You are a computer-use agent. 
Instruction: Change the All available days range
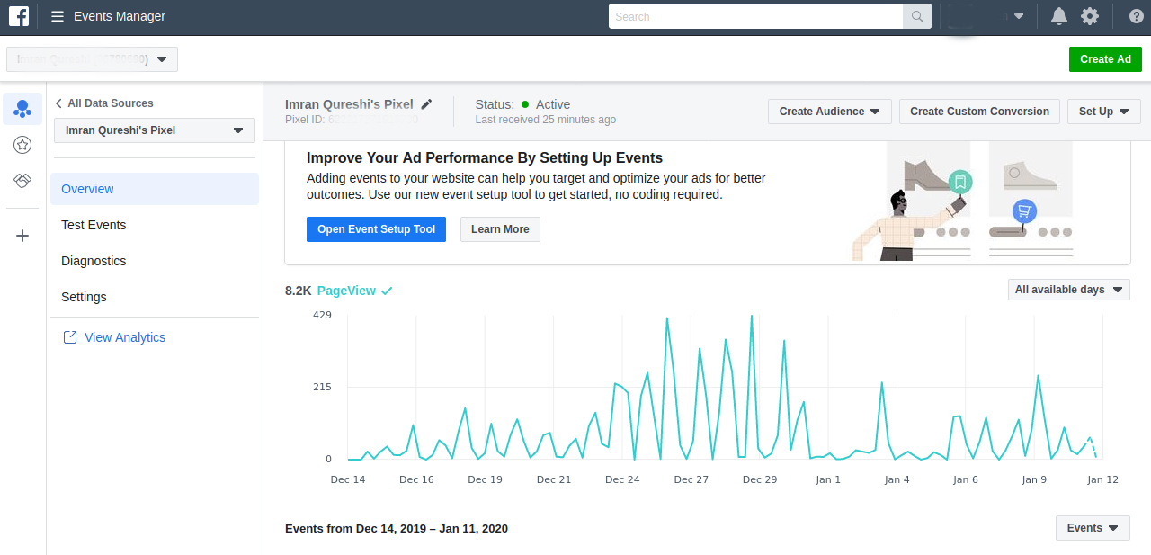pyautogui.click(x=1069, y=290)
